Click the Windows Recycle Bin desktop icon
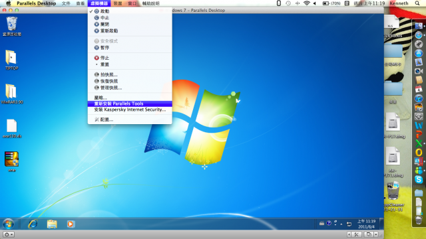The width and height of the screenshot is (426, 239). 12,26
